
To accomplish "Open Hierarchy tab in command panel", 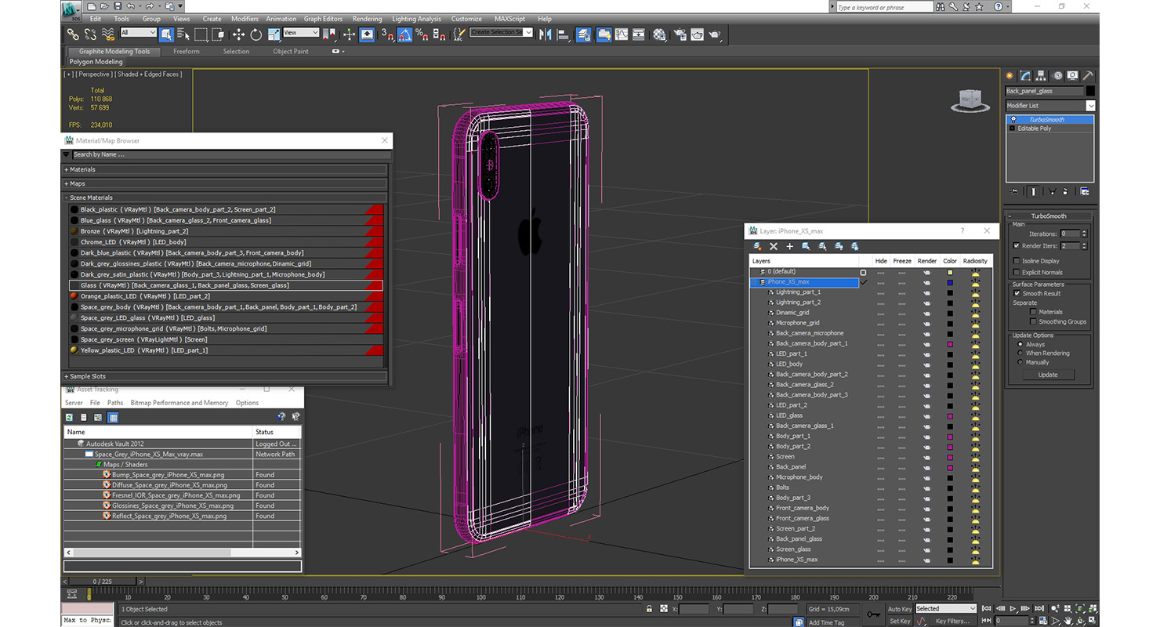I will (1041, 75).
